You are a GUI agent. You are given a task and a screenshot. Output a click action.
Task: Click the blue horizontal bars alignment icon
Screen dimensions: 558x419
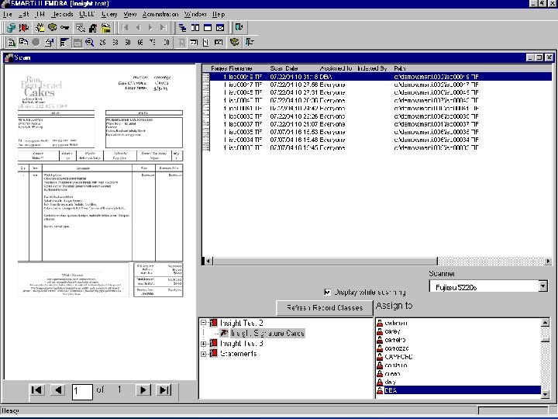pyautogui.click(x=64, y=43)
